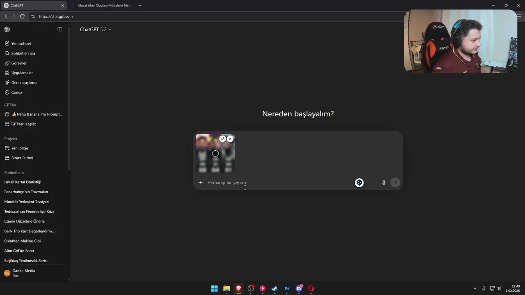Image resolution: width=525 pixels, height=295 pixels.
Task: Collapse the sidebar with the panel icon
Action: (x=60, y=29)
